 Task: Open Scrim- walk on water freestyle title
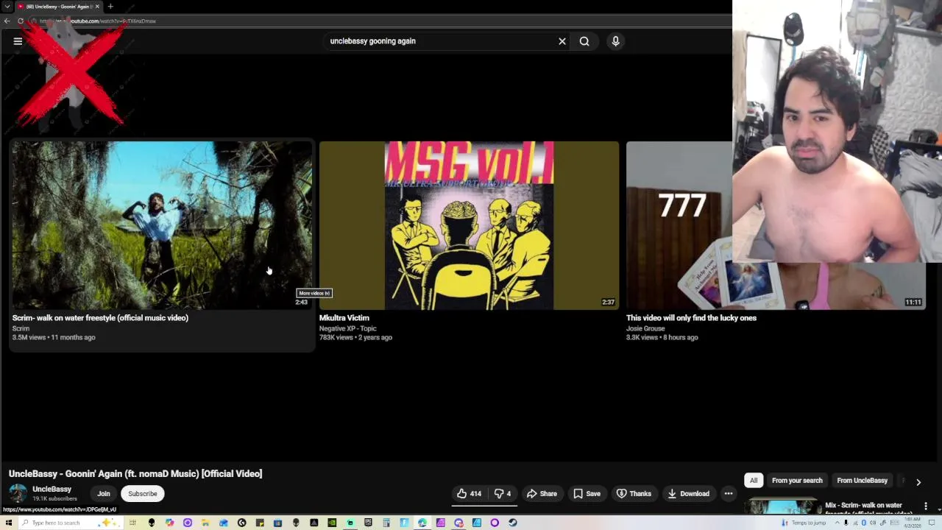[100, 318]
